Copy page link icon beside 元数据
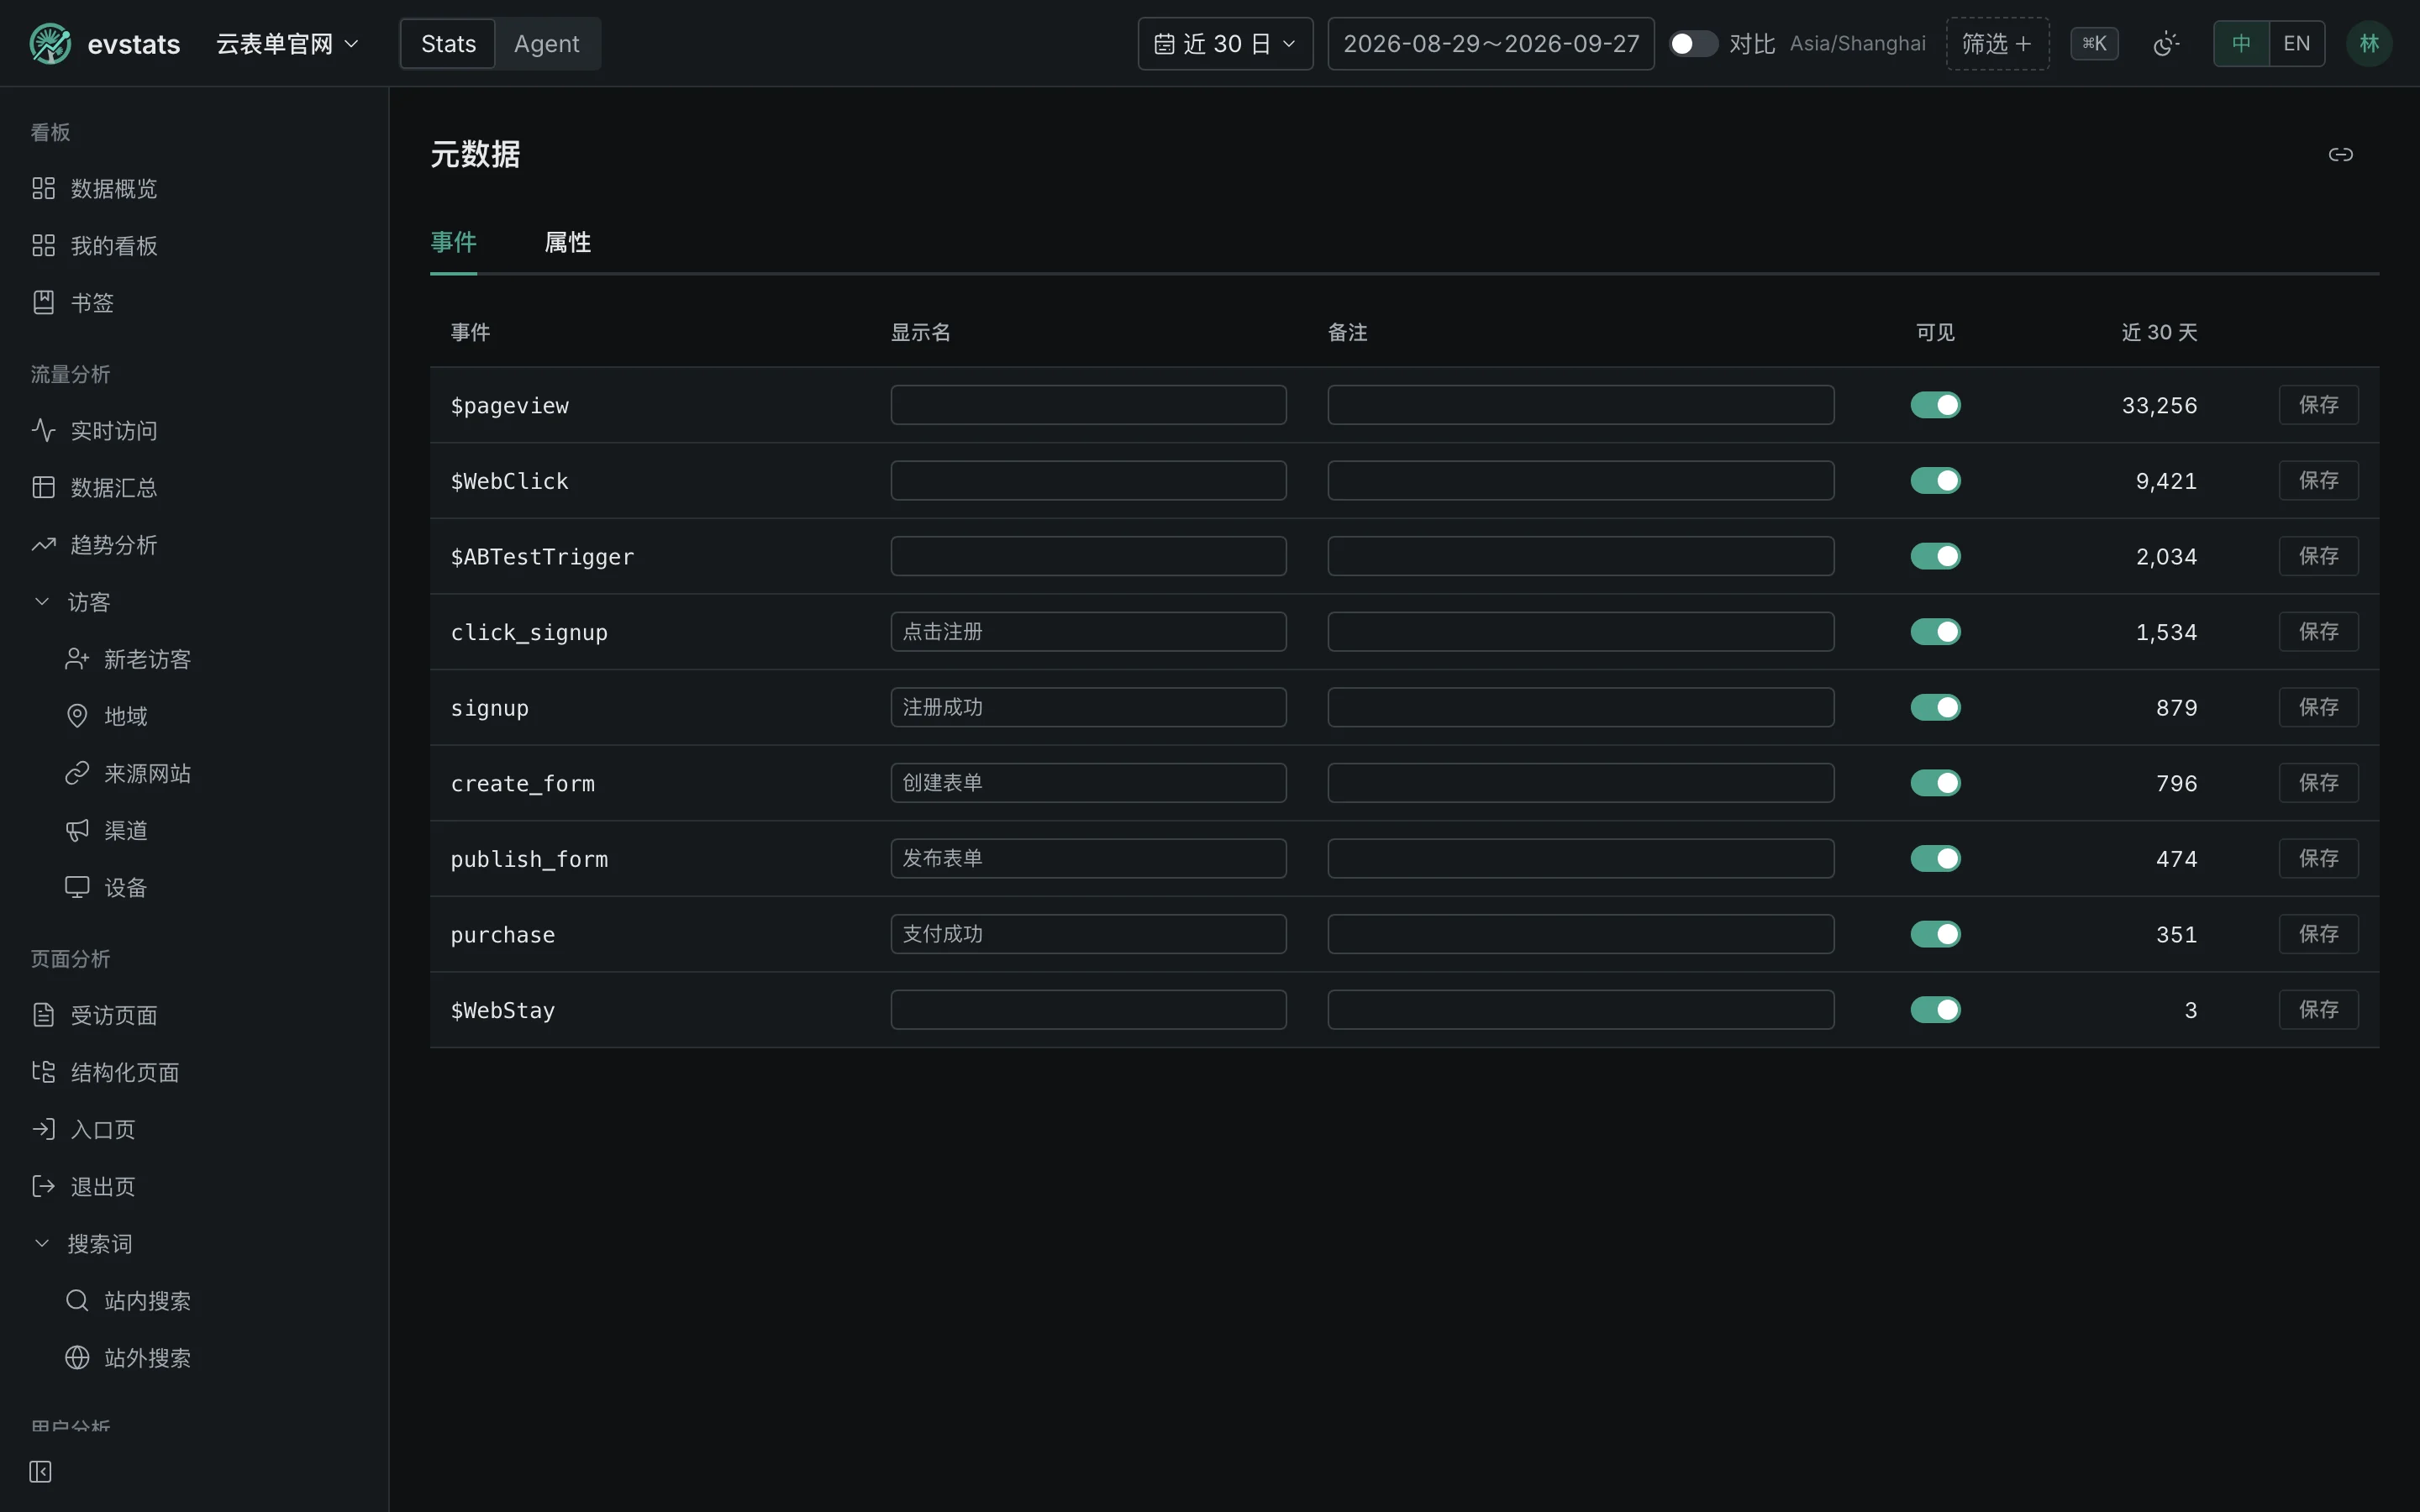The image size is (2420, 1512). coord(2340,154)
